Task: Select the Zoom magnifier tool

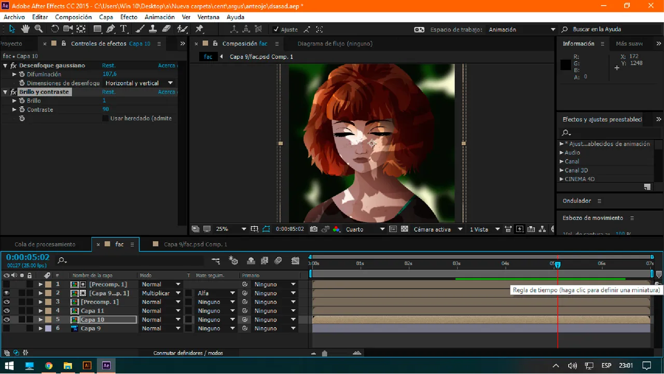Action: (x=38, y=29)
